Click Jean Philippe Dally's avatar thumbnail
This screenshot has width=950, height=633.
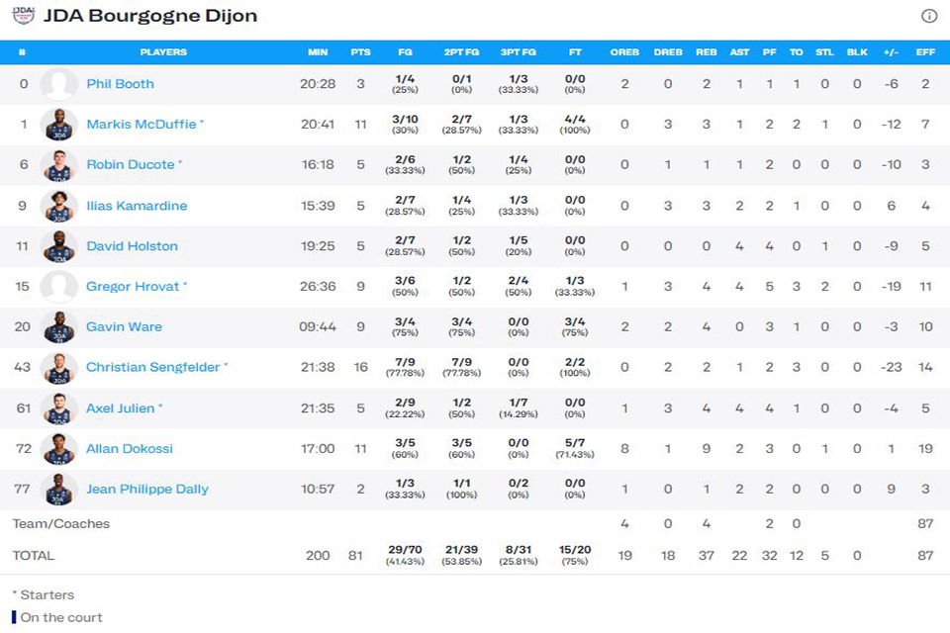point(58,489)
